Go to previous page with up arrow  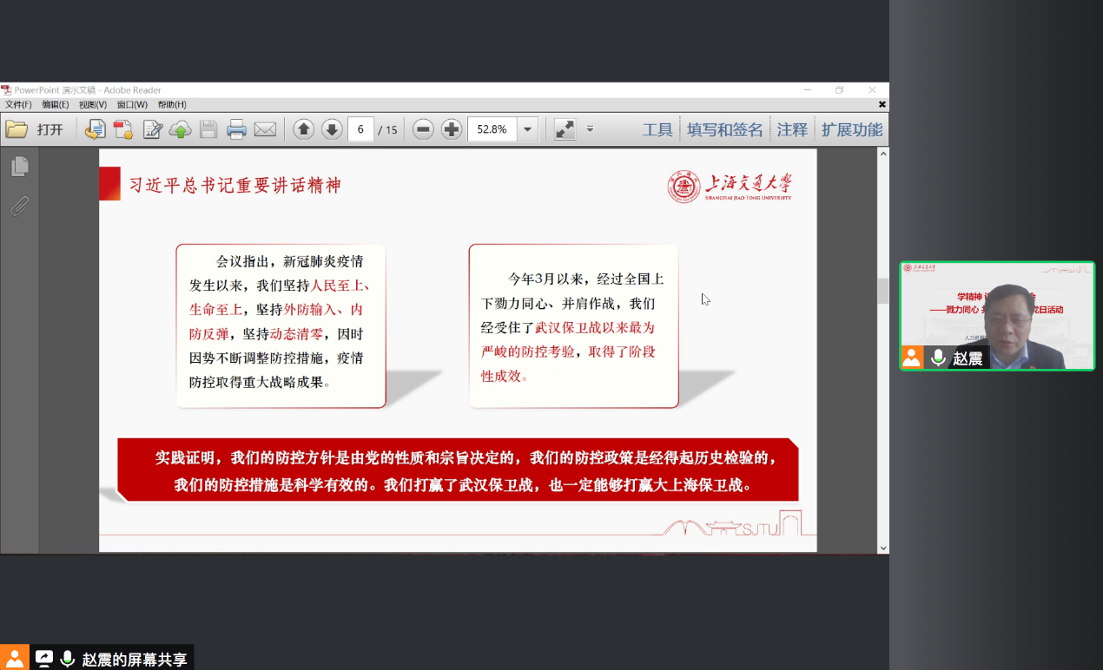[303, 129]
